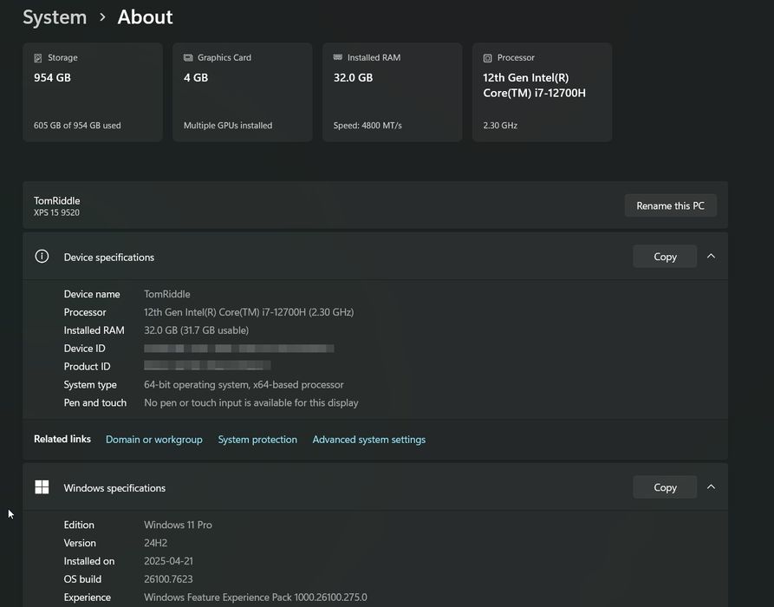Image resolution: width=774 pixels, height=607 pixels.
Task: Click the Device name value TomRiddle
Action: (166, 294)
